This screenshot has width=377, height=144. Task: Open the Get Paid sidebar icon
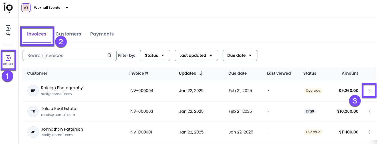point(8,60)
